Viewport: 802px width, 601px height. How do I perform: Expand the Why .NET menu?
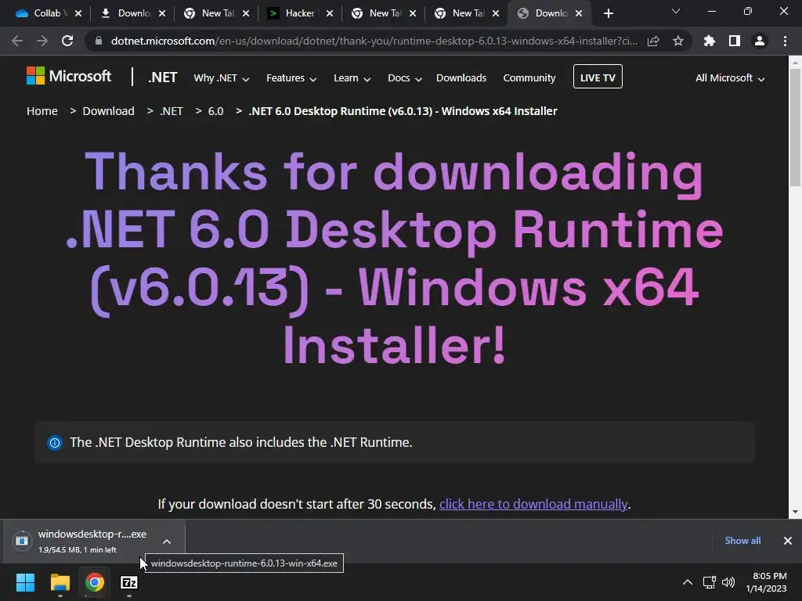point(222,78)
